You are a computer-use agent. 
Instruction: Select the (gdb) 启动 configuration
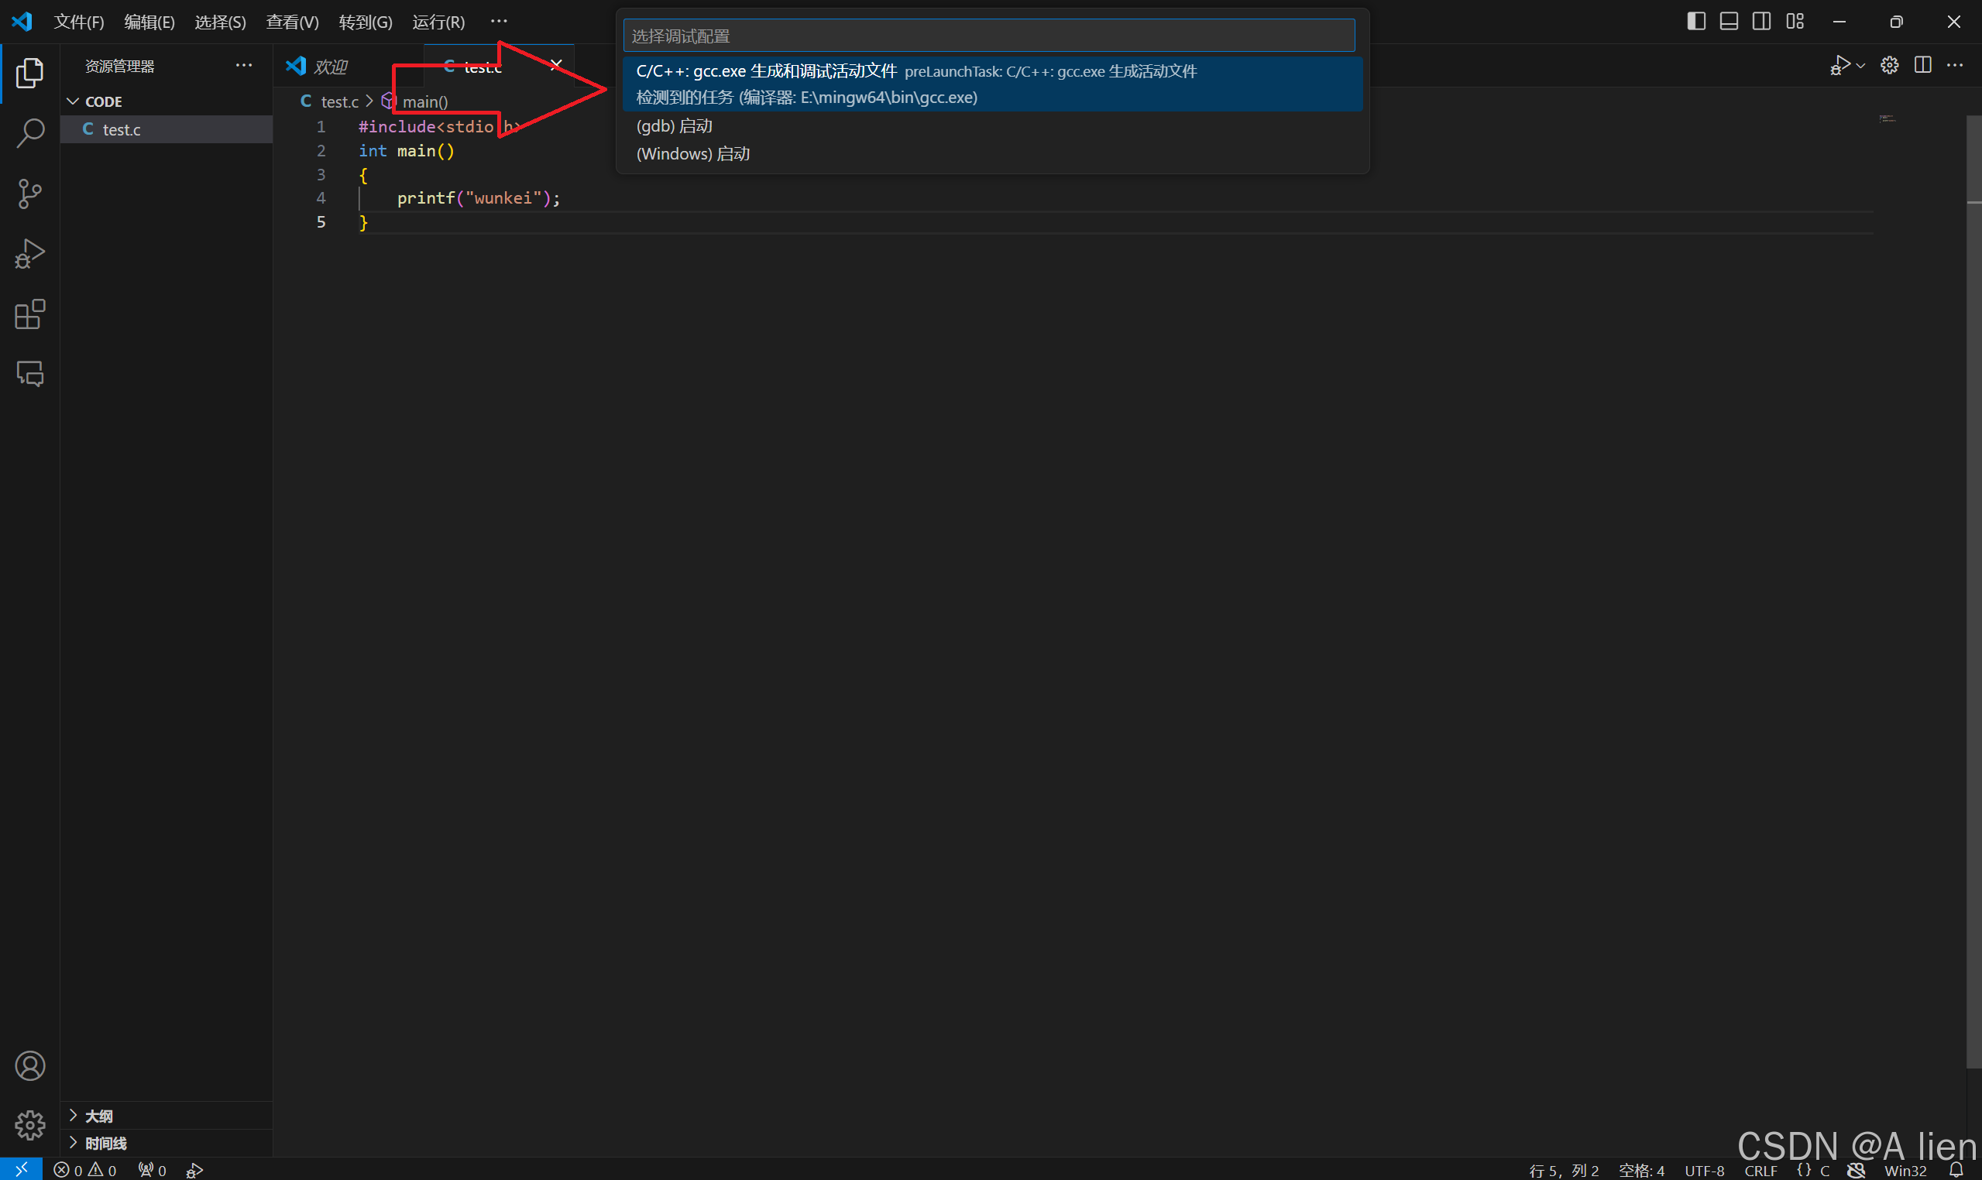tap(674, 125)
